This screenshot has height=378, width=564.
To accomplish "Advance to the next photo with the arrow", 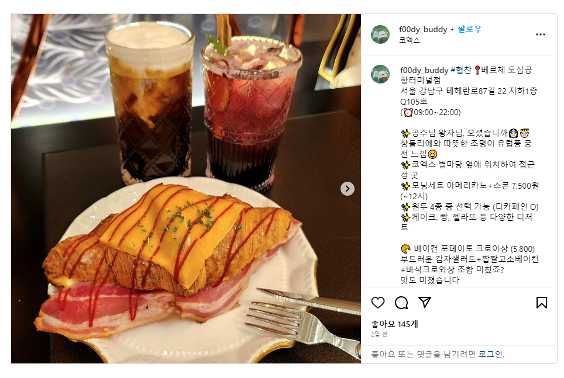I will [x=348, y=189].
